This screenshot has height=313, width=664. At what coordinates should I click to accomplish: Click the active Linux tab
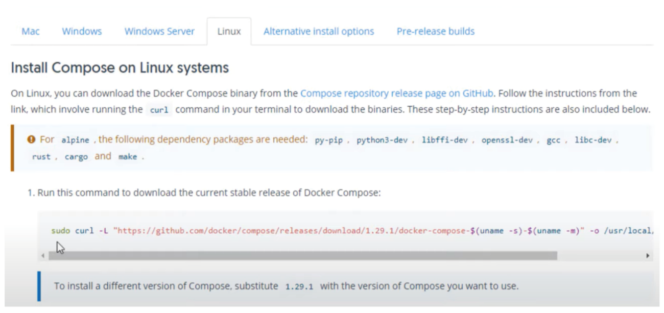[x=229, y=31]
